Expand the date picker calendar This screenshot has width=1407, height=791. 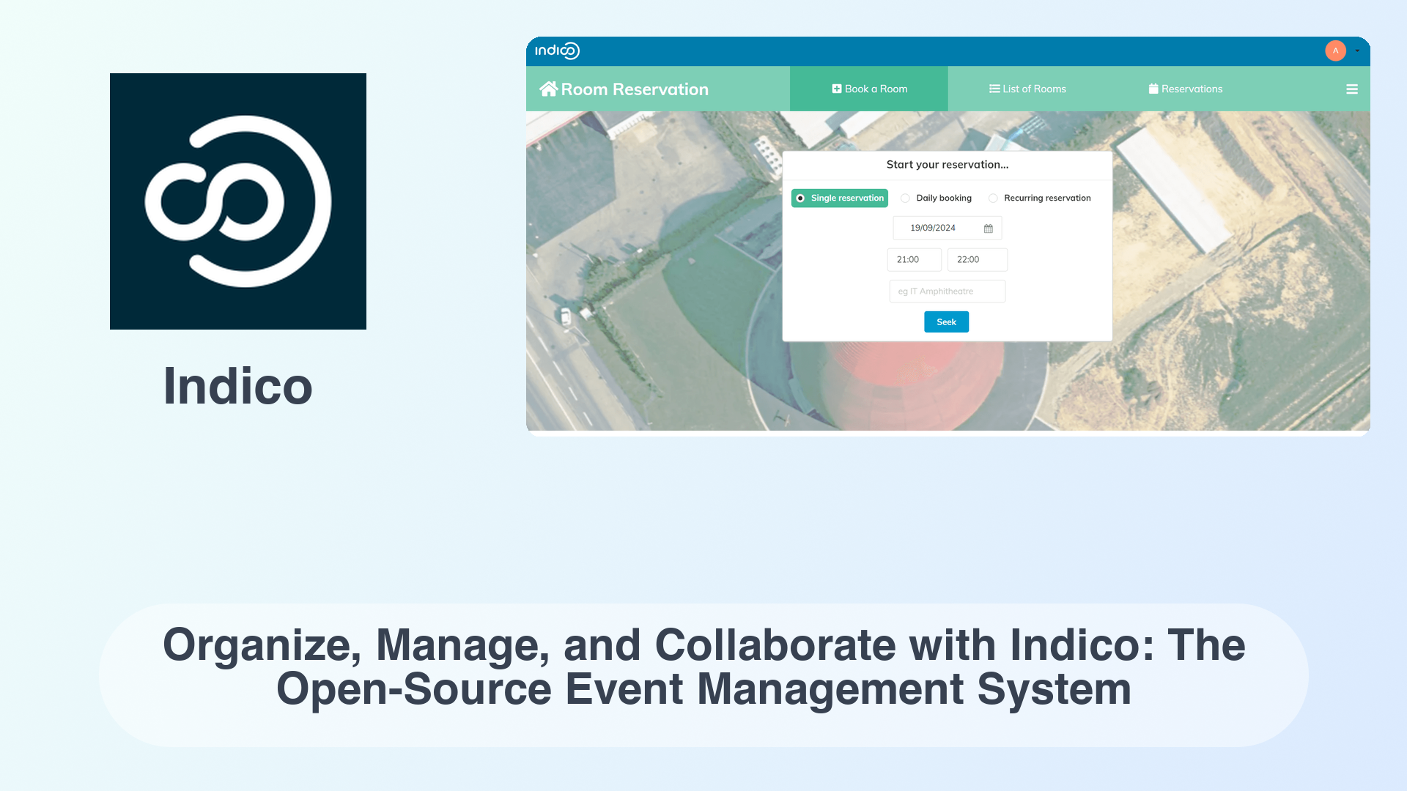989,227
